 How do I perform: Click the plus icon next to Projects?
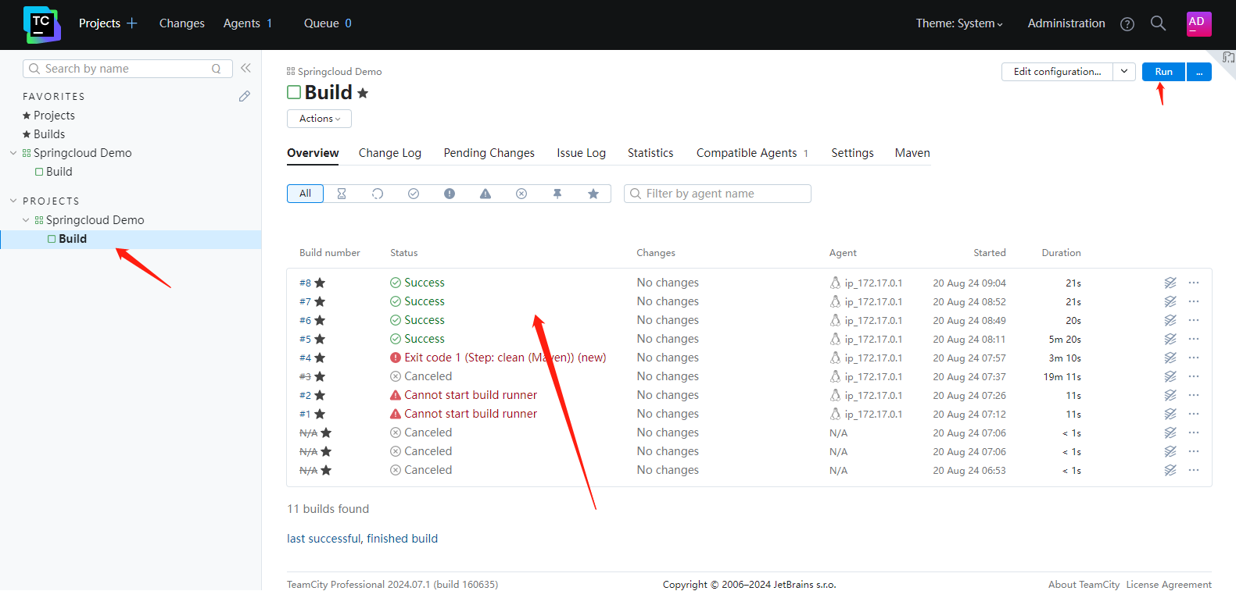point(132,23)
